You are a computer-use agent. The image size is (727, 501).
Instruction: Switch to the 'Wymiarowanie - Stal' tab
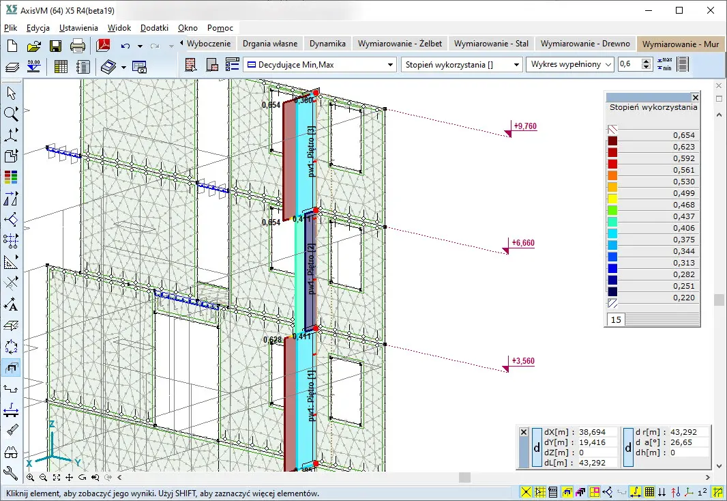[491, 43]
